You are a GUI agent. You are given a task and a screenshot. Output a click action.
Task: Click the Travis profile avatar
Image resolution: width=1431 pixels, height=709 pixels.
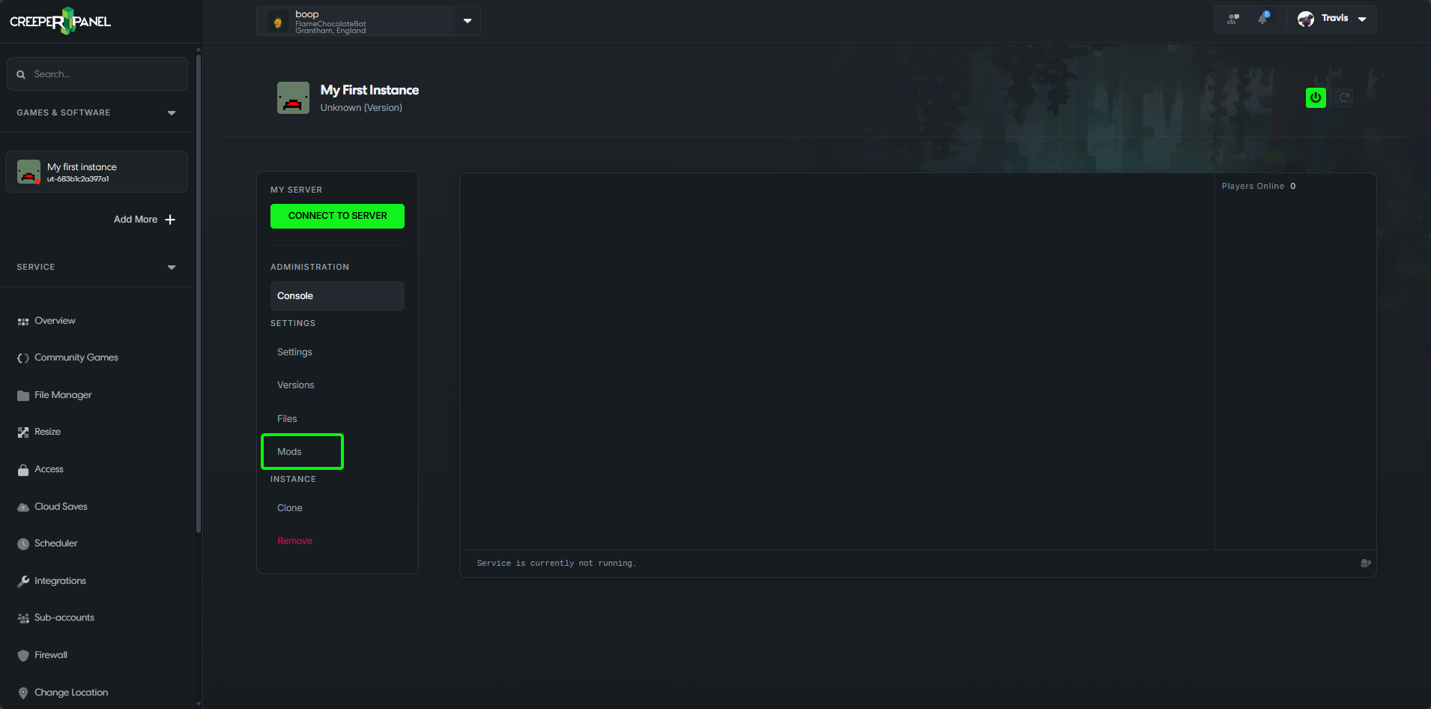click(x=1306, y=19)
